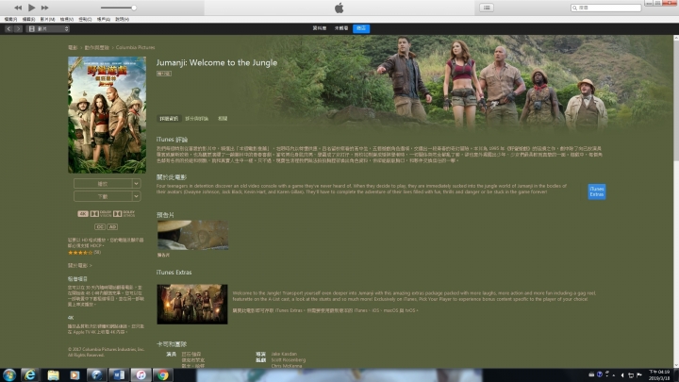Play the trailer thumbnail
Image resolution: width=679 pixels, height=382 pixels.
tap(192, 235)
